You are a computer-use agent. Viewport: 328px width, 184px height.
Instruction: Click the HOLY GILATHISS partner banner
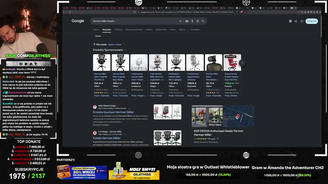click(134, 171)
